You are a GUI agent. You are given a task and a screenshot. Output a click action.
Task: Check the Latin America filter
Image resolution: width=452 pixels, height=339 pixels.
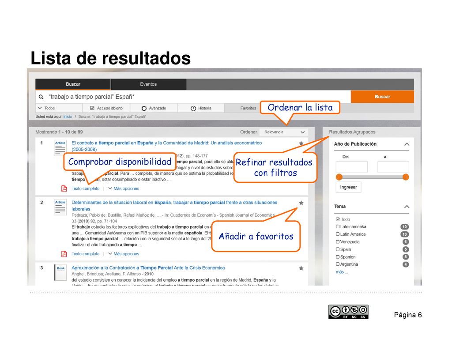(x=338, y=234)
